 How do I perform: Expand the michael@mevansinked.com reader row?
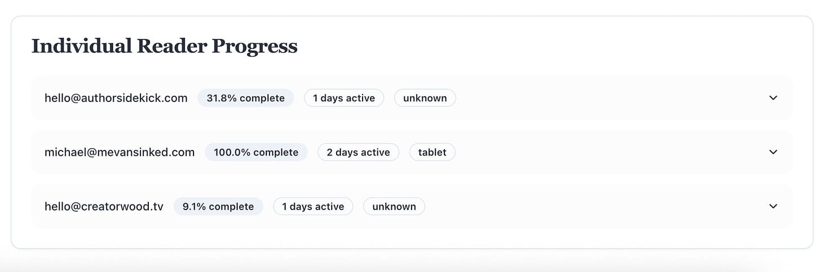(x=773, y=152)
